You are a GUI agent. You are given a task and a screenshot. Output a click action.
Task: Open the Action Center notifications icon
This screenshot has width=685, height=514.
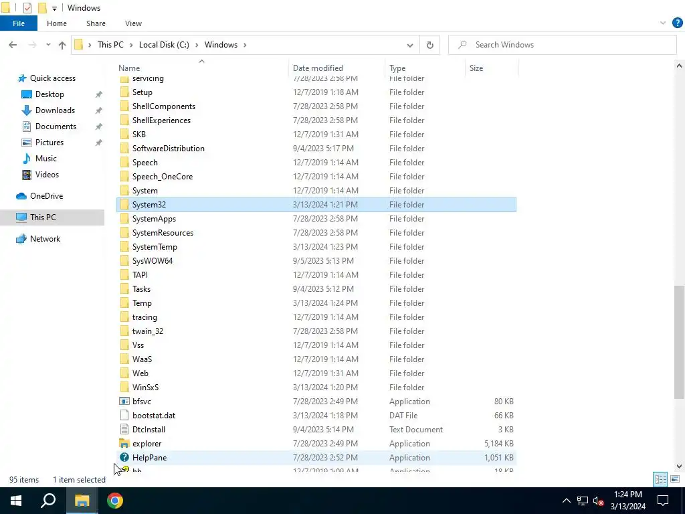[x=663, y=501]
